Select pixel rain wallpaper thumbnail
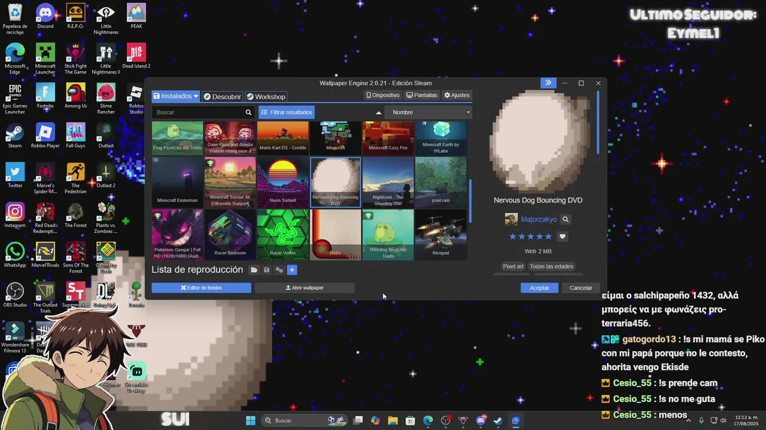This screenshot has height=430, width=766. [440, 182]
